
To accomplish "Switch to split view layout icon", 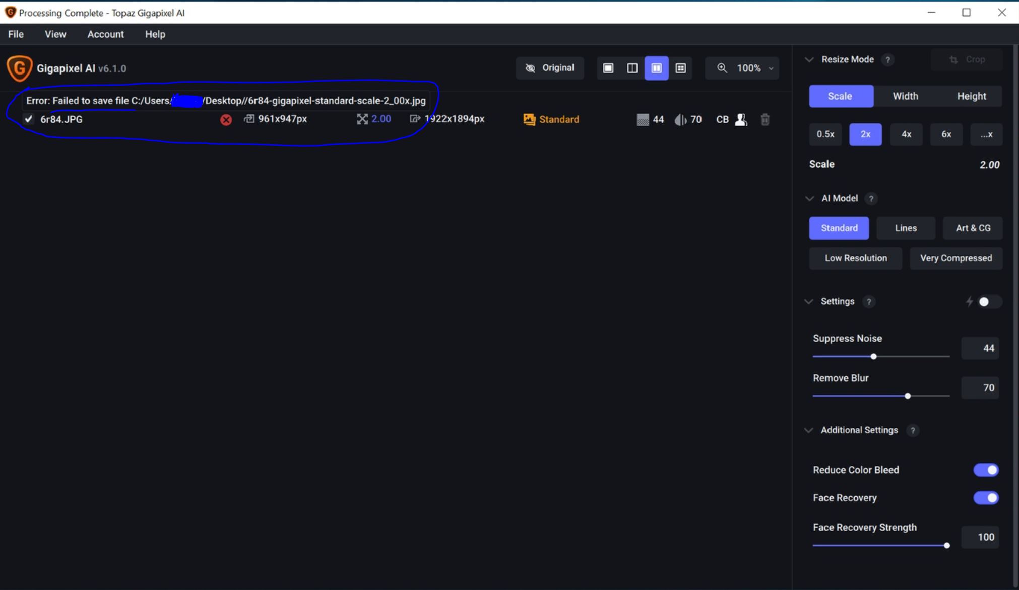I will coord(632,68).
